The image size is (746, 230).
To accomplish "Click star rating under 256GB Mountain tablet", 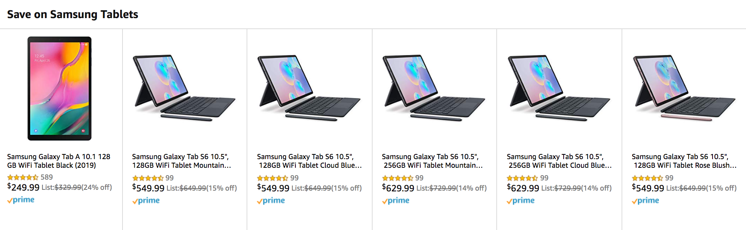I will coord(397,178).
